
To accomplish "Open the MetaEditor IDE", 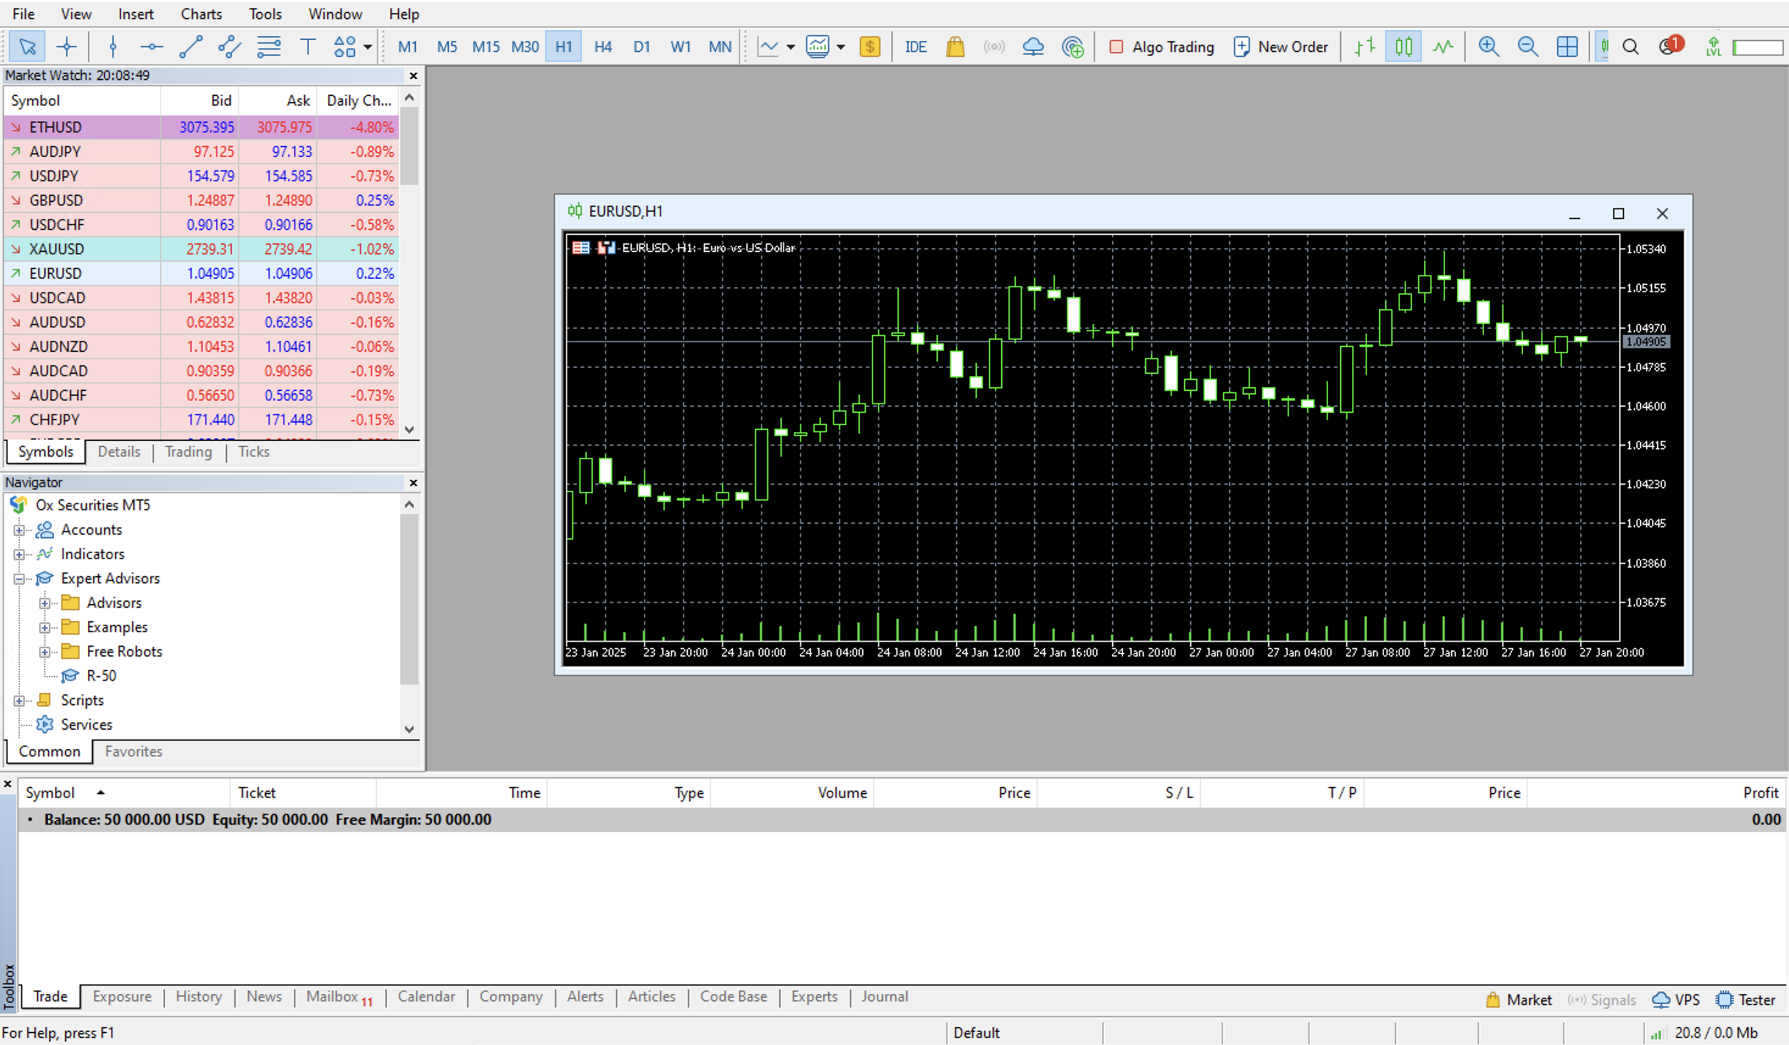I will coord(915,47).
